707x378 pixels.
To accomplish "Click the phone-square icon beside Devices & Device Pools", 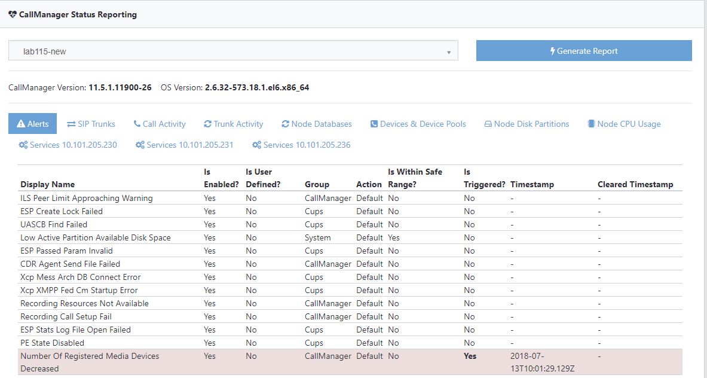I will (x=374, y=124).
